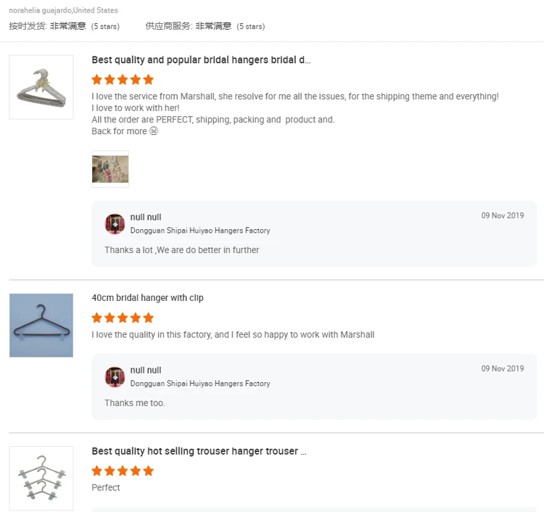The image size is (544, 512).
Task: Click the supplier avatar beside the 'Thanks me too' reply
Action: coord(115,376)
